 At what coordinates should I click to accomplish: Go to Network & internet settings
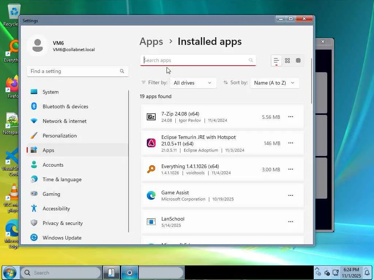tap(77, 121)
